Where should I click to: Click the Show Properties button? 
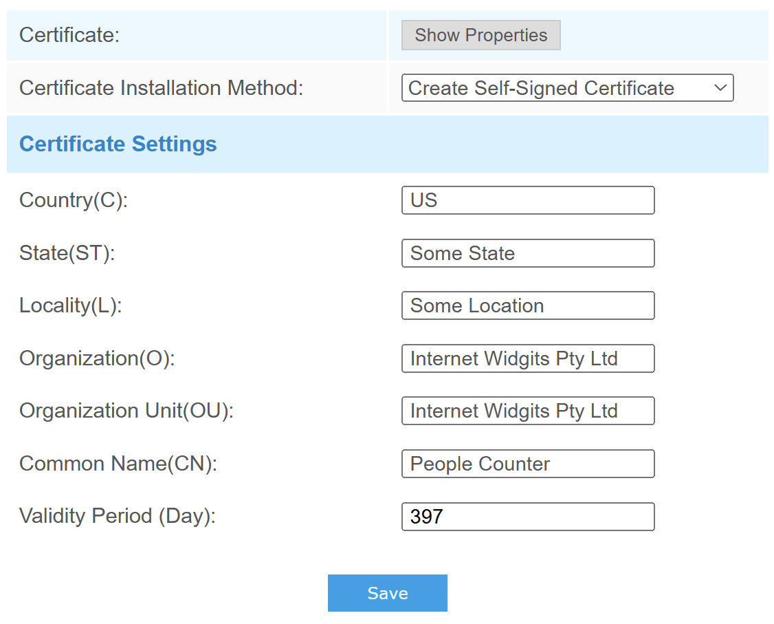480,35
